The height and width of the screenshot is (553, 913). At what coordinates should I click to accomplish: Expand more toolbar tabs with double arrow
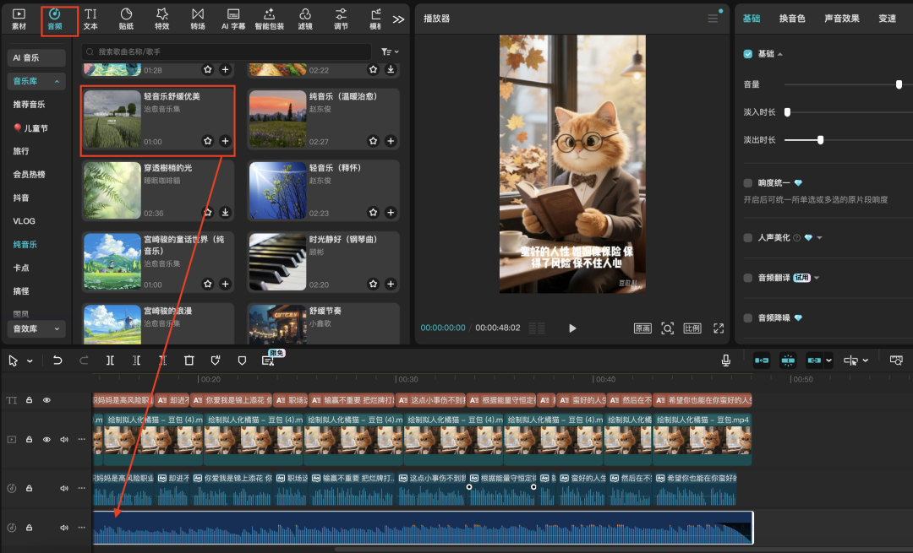pyautogui.click(x=398, y=19)
